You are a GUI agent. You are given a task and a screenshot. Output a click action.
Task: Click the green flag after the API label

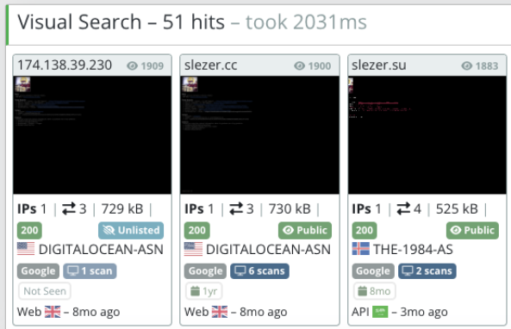coord(380,312)
